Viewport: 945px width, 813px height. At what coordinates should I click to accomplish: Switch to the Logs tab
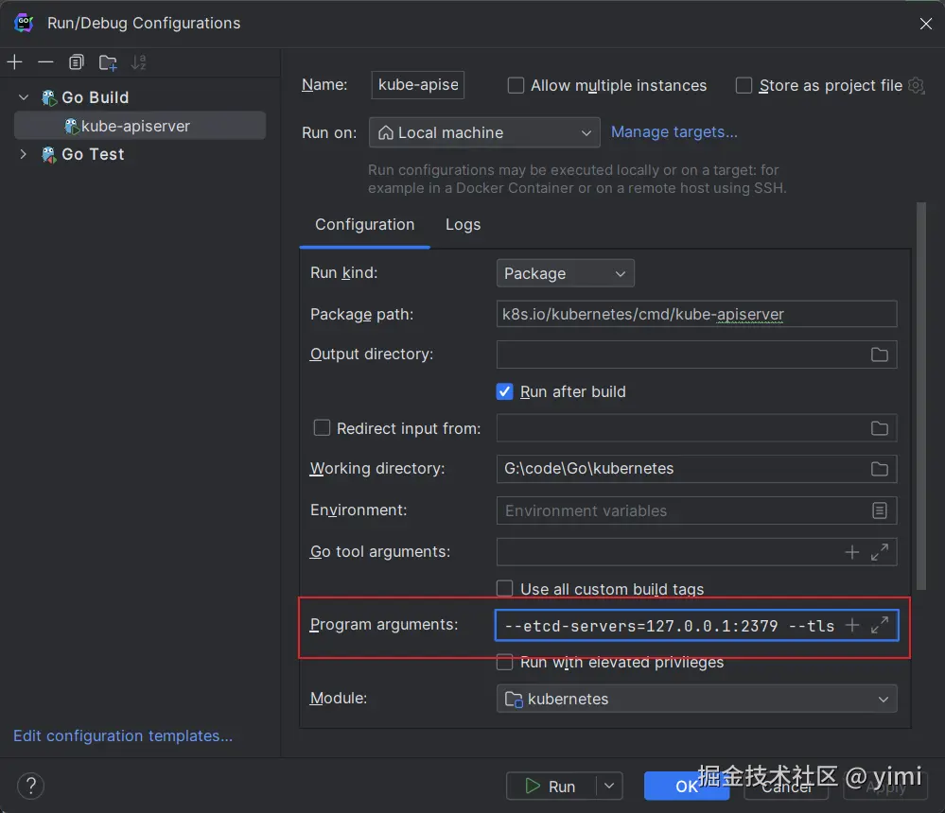click(463, 225)
